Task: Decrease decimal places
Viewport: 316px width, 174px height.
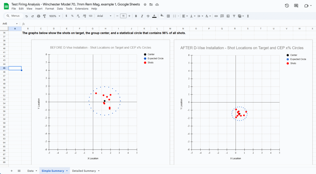Action: pos(78,16)
